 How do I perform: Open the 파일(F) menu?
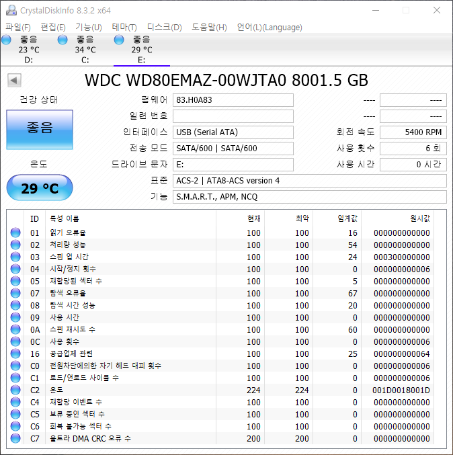(18, 28)
